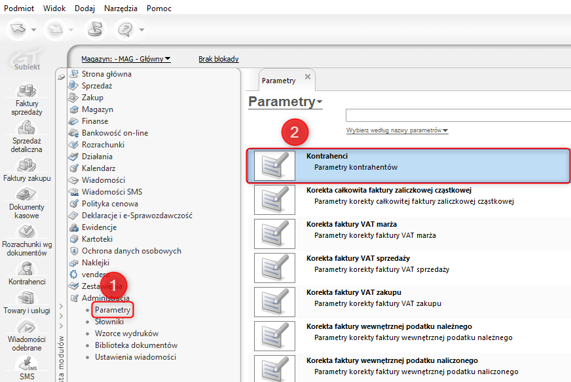This screenshot has height=382, width=571.
Task: Open the Parametry heading dropdown
Action: (285, 102)
